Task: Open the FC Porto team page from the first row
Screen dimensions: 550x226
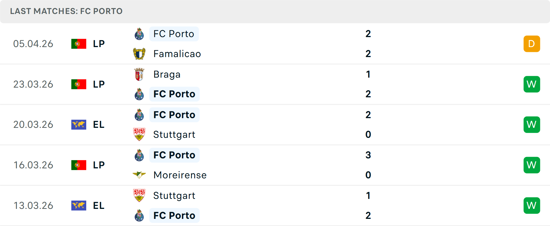Action: (x=174, y=34)
